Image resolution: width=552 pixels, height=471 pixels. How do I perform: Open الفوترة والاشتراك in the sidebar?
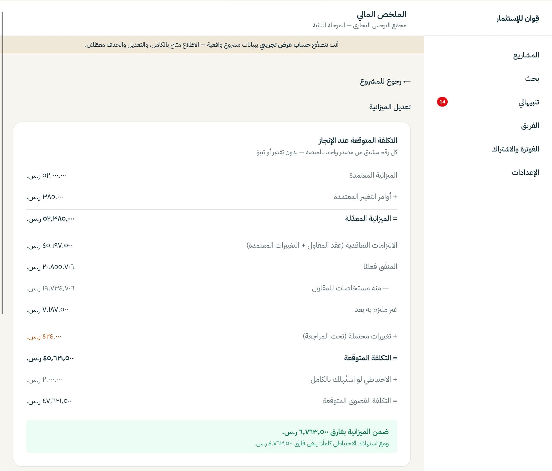click(x=515, y=149)
